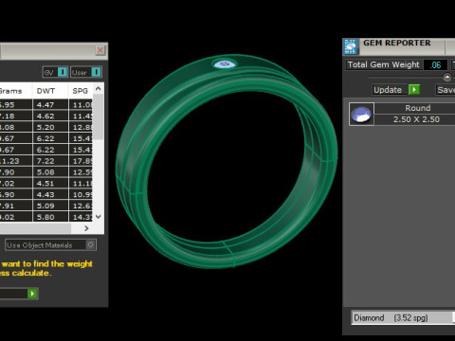Adjust the Gem Reporter slider knob

[447, 77]
